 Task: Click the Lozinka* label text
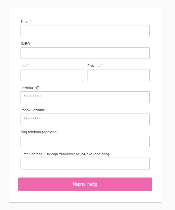click(x=28, y=88)
